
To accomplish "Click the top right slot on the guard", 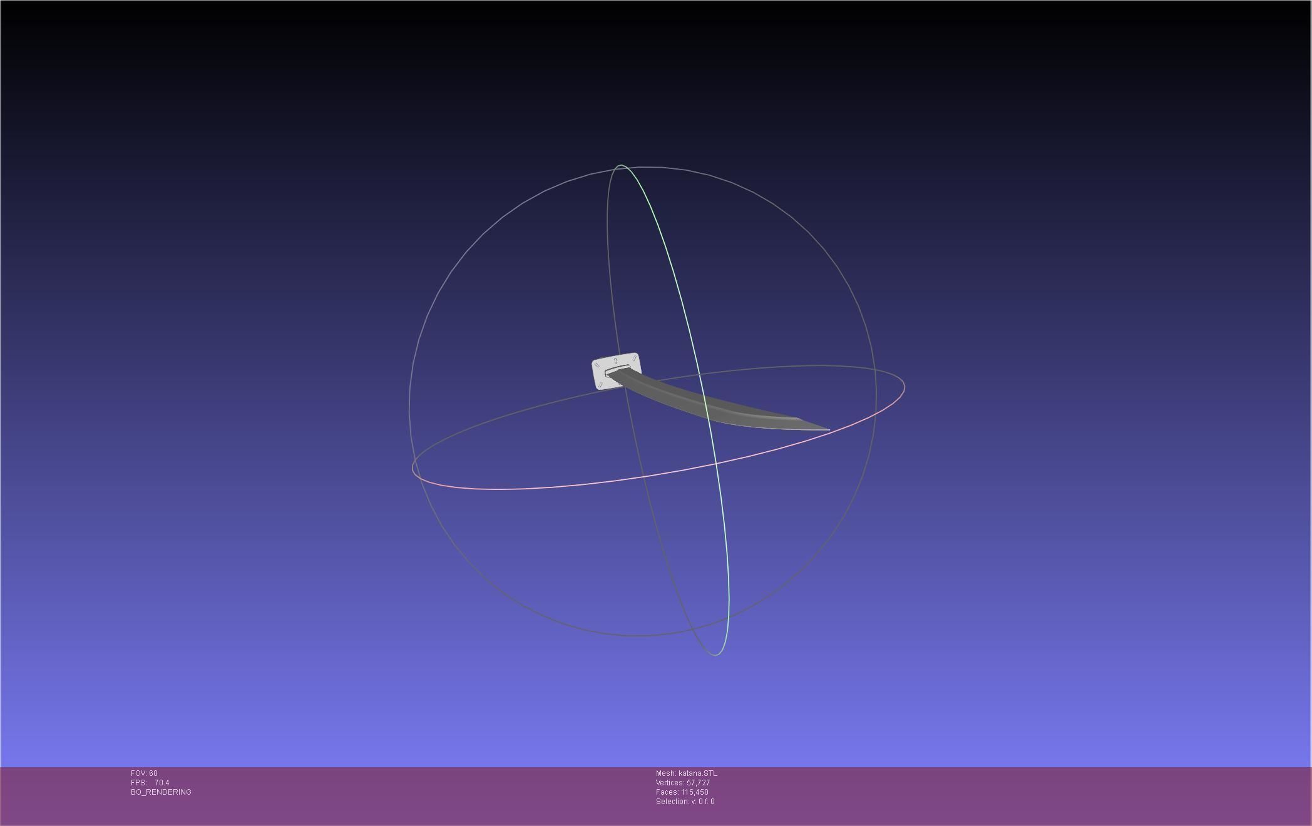I will point(634,358).
